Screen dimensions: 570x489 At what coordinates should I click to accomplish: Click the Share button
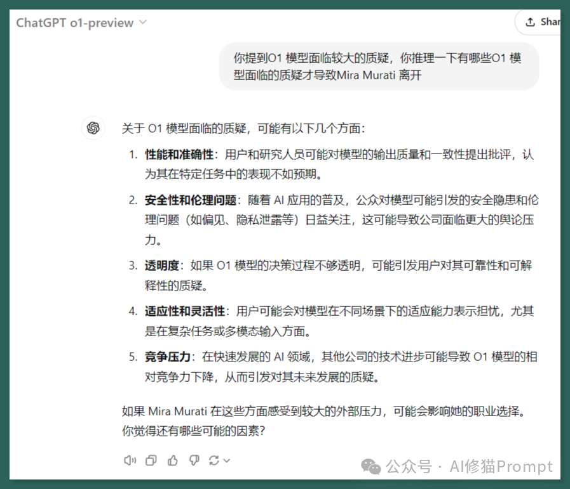[538, 22]
